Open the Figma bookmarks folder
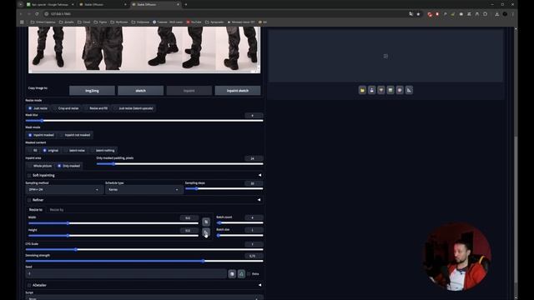 (x=100, y=22)
